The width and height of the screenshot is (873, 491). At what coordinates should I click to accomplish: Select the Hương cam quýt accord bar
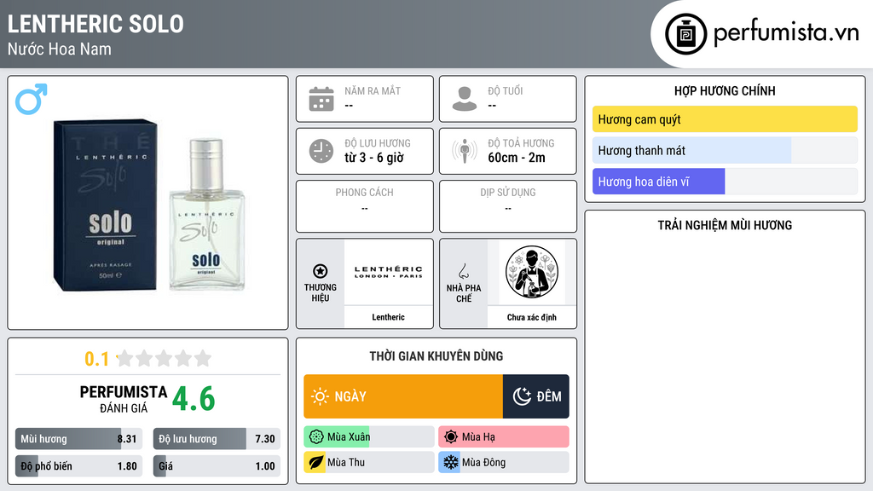tap(725, 119)
